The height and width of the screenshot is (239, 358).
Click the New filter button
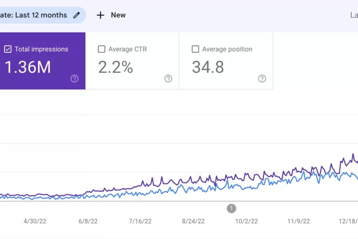coord(111,15)
